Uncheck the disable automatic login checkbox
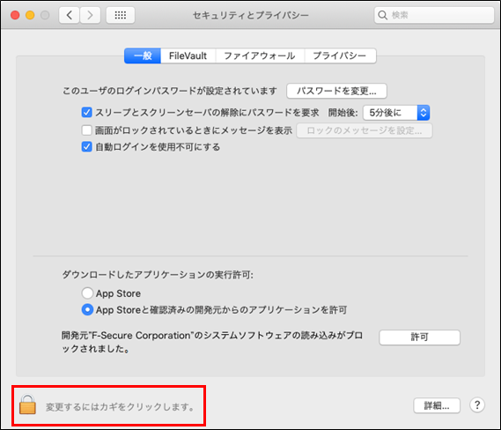The width and height of the screenshot is (501, 430). point(86,147)
